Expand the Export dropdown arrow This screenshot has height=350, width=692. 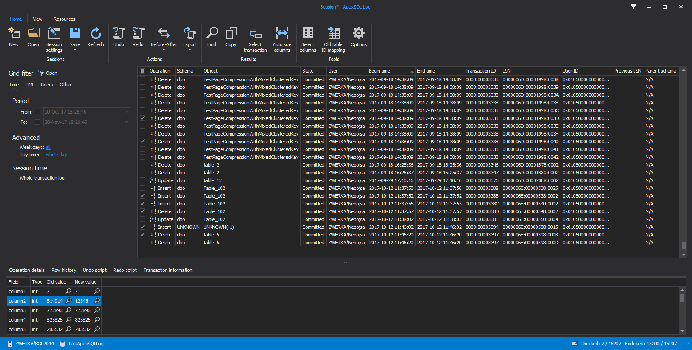[190, 50]
